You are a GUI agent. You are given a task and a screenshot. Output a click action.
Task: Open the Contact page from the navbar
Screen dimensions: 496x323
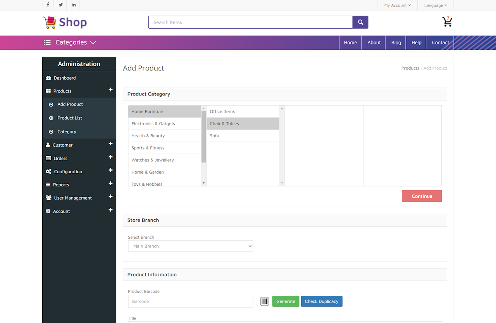click(440, 43)
